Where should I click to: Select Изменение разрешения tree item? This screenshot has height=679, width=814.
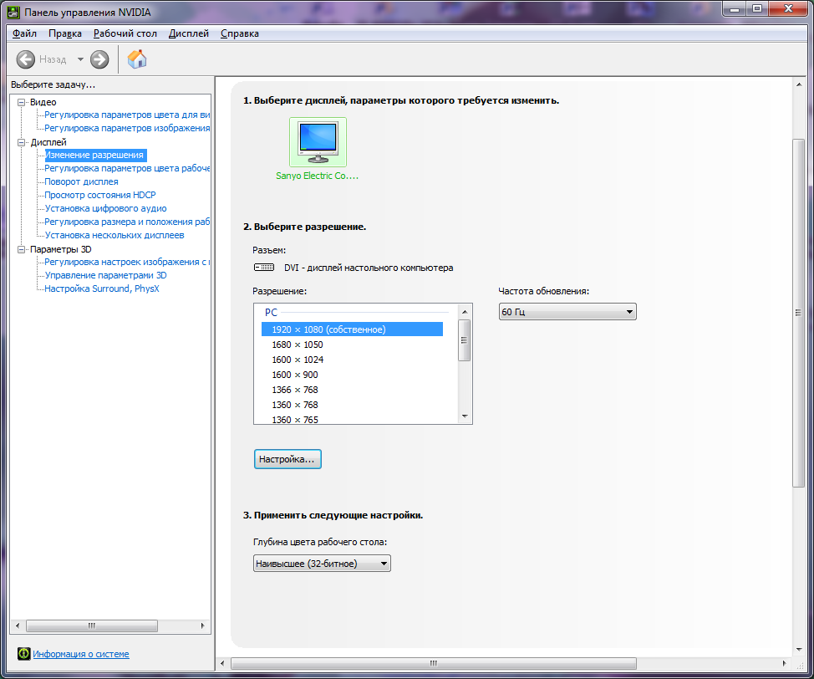94,155
